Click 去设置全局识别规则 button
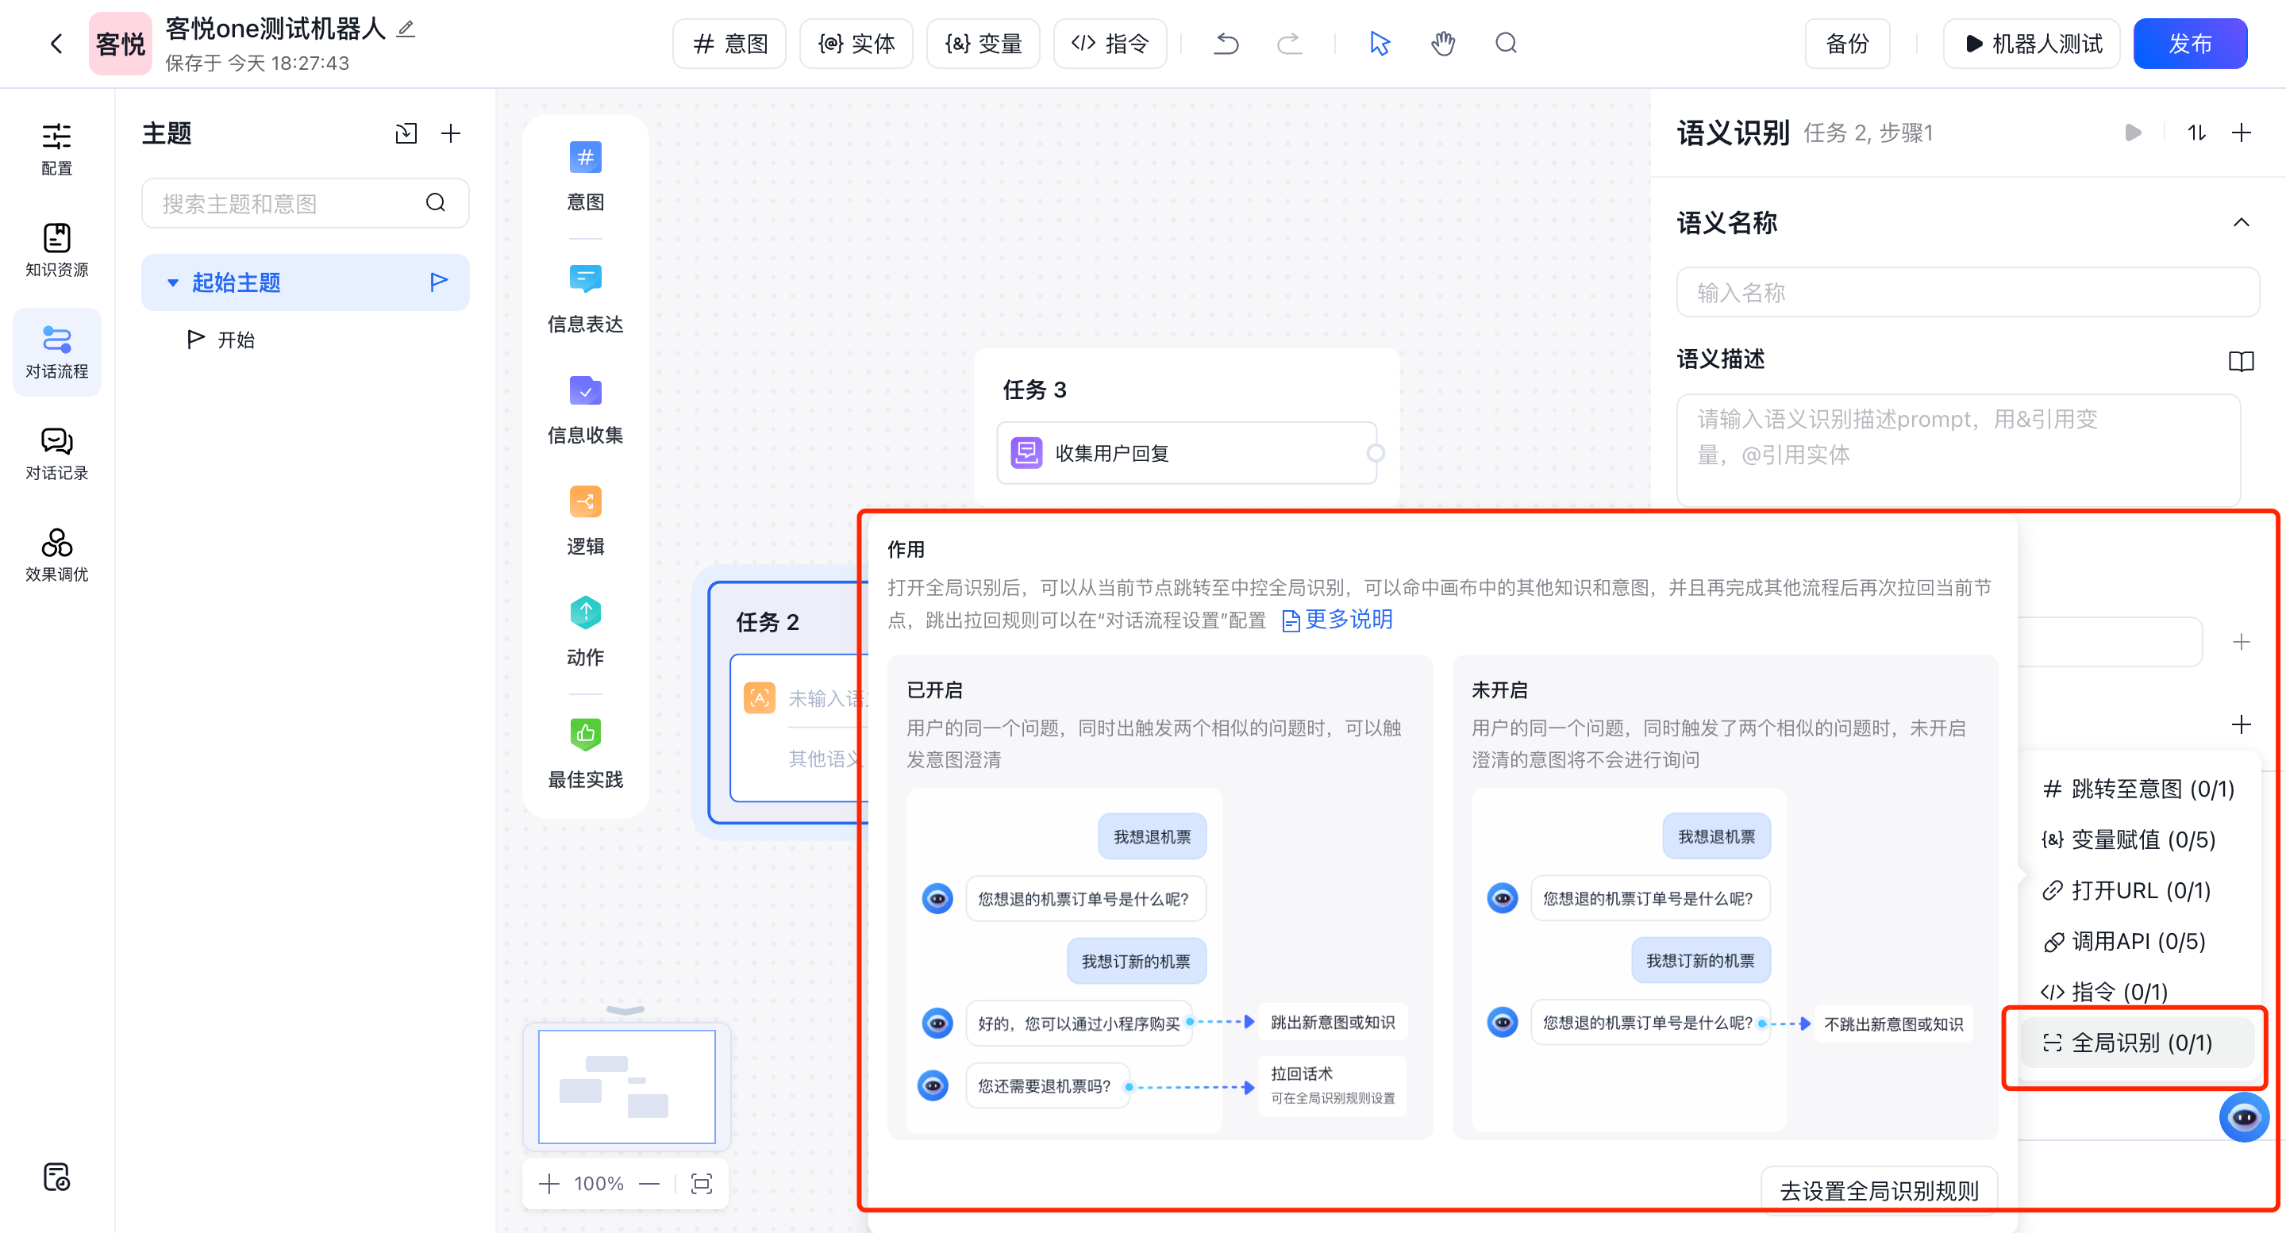 coord(1879,1190)
